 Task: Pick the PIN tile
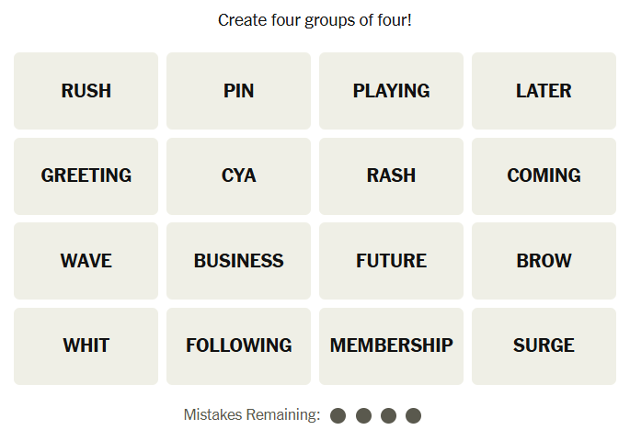[x=238, y=91]
